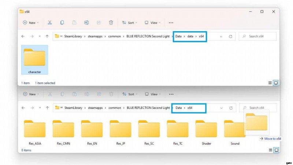The image size is (293, 165).
Task: Open the See more (...) menu in the top window
Action: click(x=171, y=23)
